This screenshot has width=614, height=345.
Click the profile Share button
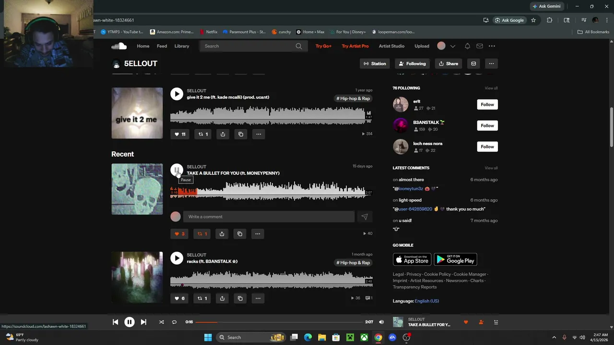449,64
